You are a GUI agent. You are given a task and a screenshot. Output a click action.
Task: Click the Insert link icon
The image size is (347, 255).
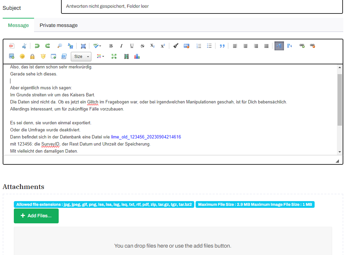click(302, 46)
